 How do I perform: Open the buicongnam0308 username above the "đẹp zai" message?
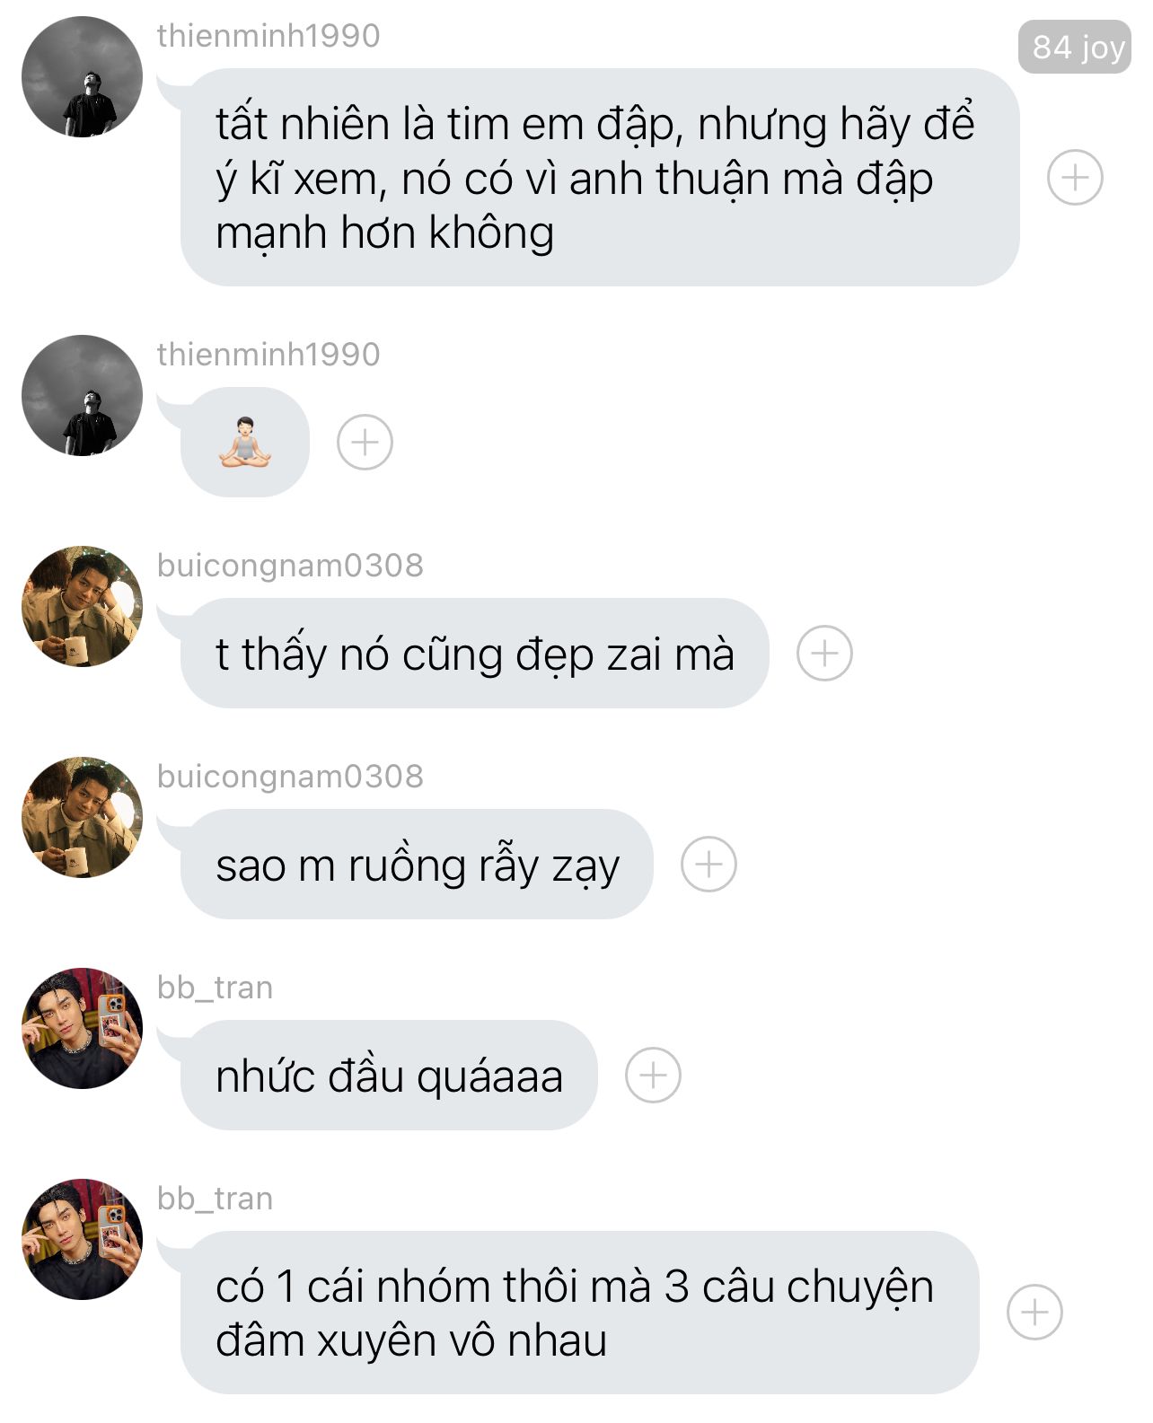coord(290,566)
